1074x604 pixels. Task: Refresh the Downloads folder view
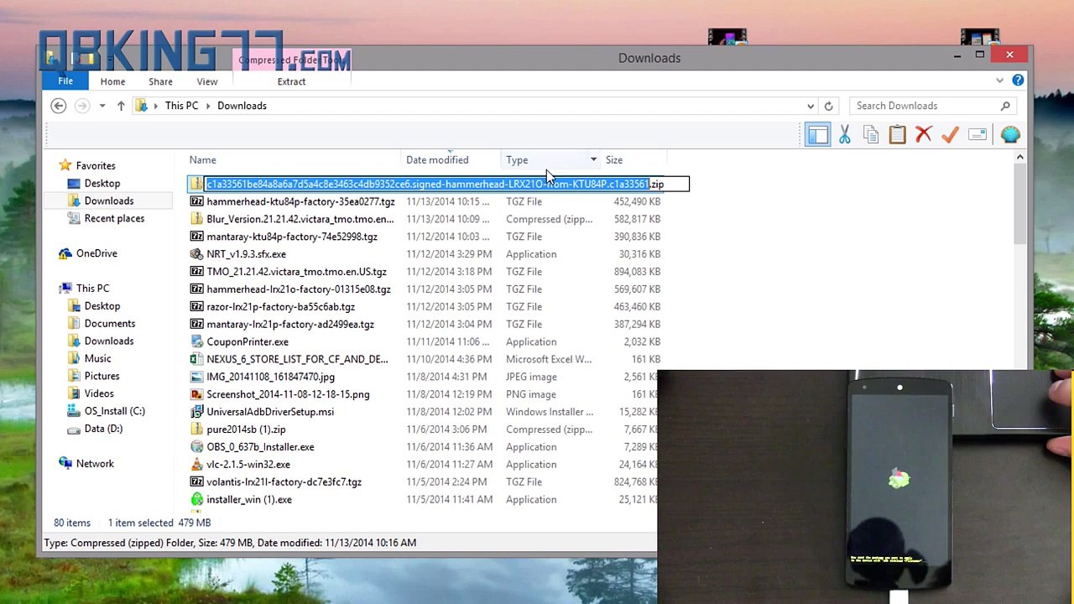click(x=828, y=106)
